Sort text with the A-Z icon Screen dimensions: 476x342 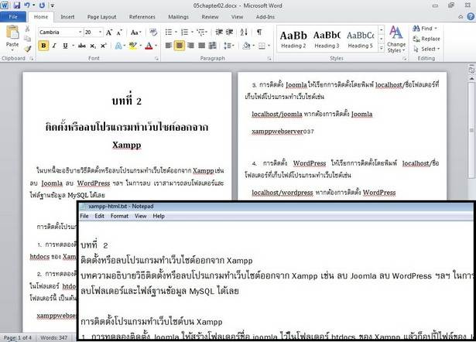point(244,32)
